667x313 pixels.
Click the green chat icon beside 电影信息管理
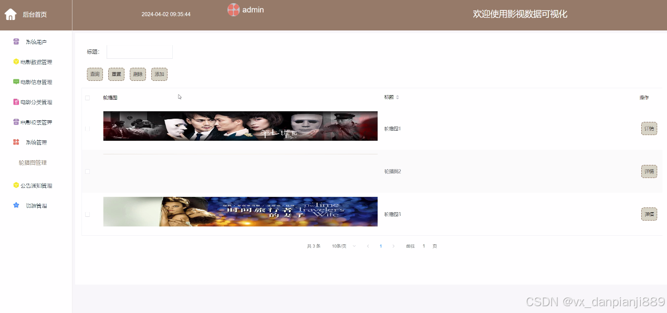pyautogui.click(x=16, y=81)
